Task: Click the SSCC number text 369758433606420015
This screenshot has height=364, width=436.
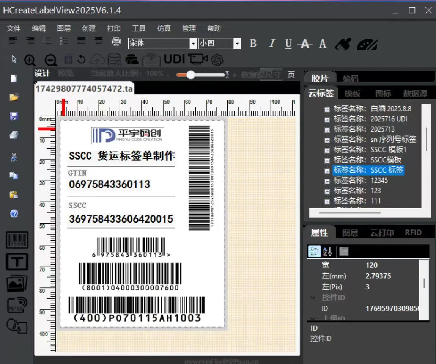Action: click(x=121, y=219)
